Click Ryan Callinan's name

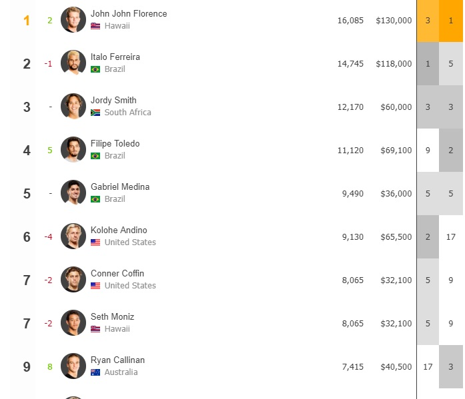(x=117, y=360)
